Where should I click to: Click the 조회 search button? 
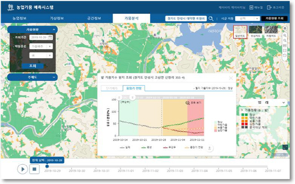pos(32,66)
